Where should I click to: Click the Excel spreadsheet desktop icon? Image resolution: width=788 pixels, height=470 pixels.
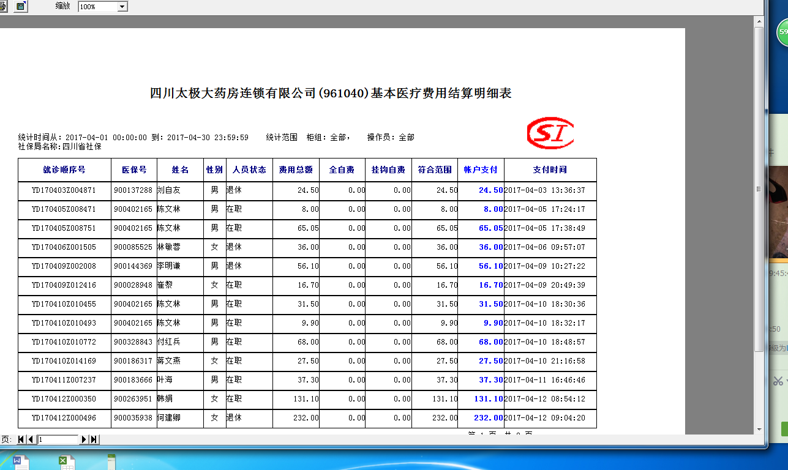coord(66,462)
